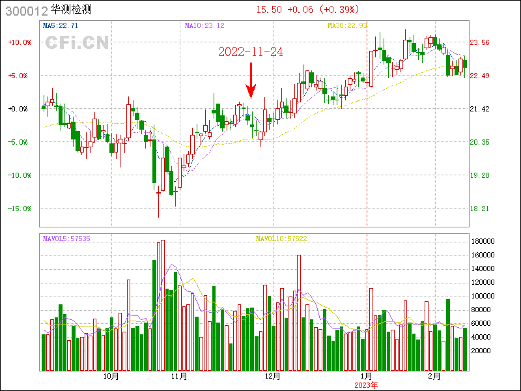Click the 19.28 price axis value
Viewport: 521px width, 391px height.
coord(479,175)
